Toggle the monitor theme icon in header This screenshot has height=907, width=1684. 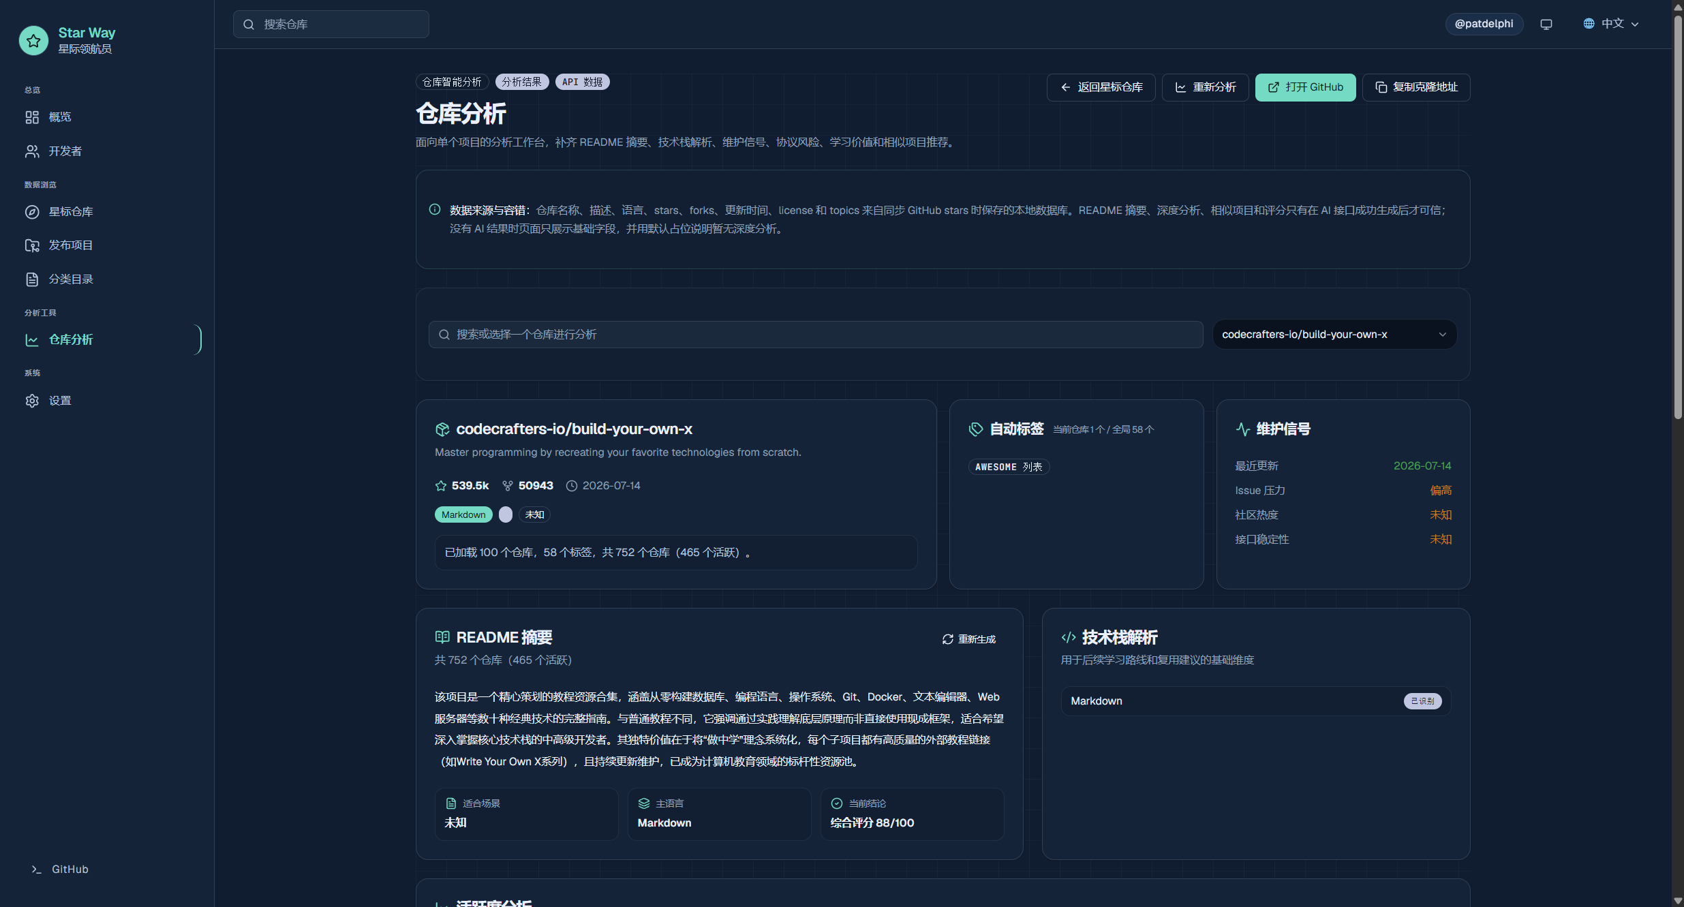point(1546,24)
